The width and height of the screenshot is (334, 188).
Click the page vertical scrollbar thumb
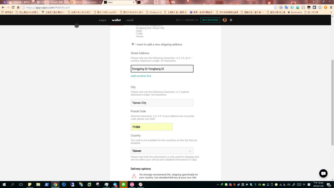[332, 102]
